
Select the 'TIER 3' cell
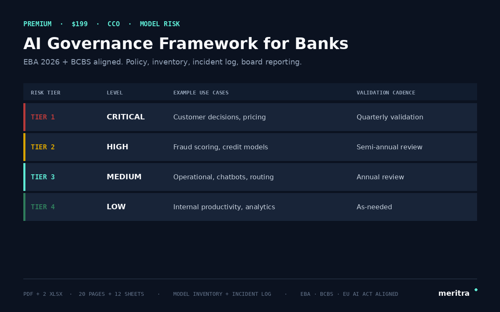coord(43,177)
